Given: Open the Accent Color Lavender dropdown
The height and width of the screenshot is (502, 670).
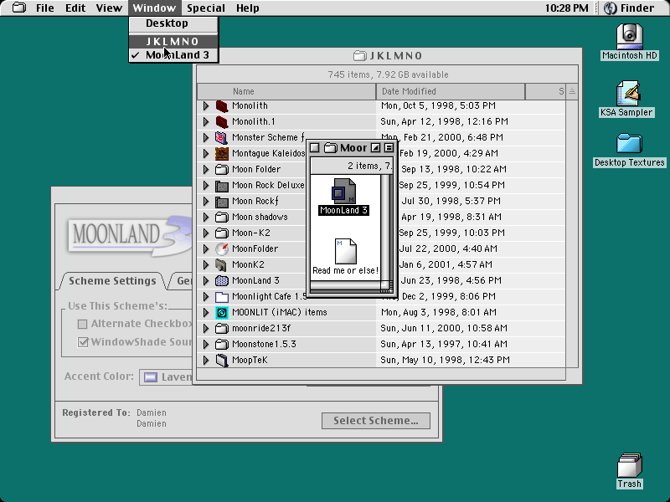Looking at the screenshot, I should [166, 377].
